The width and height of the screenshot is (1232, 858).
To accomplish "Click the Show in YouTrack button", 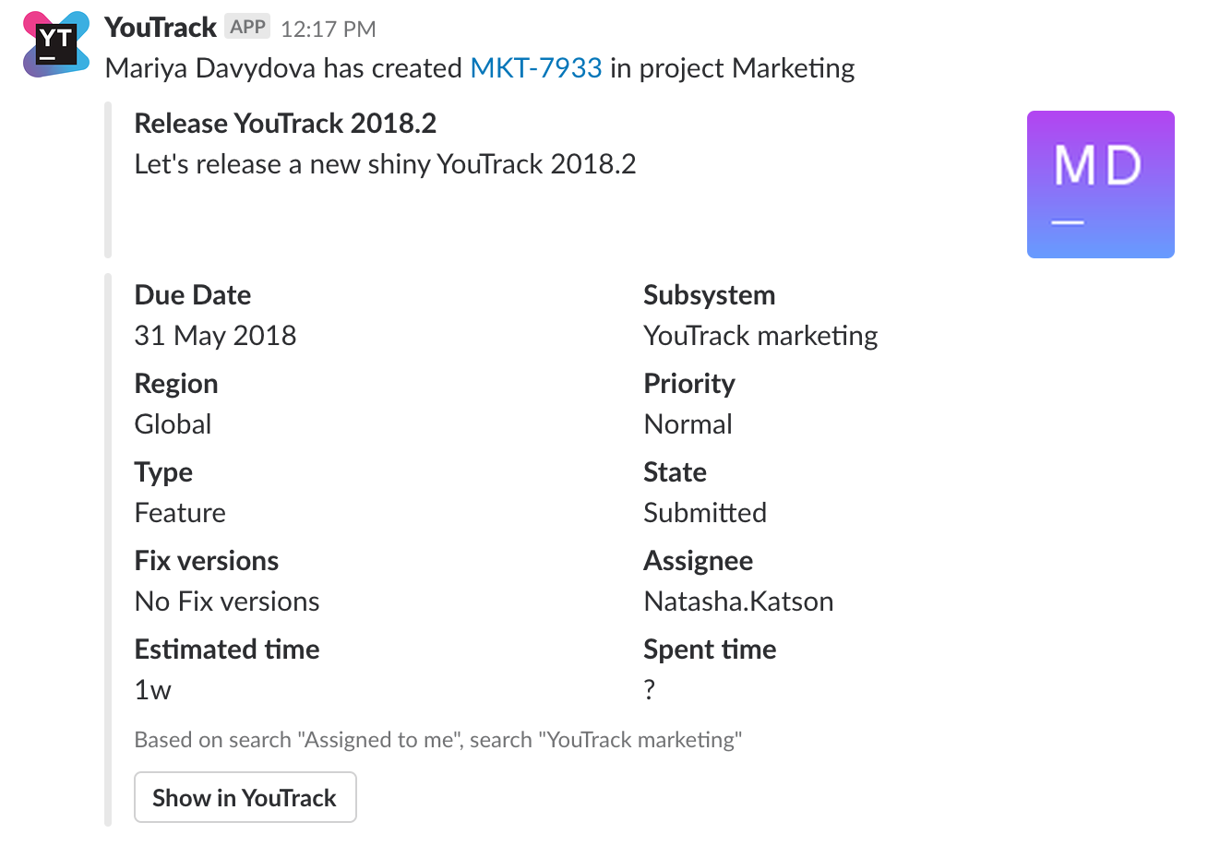I will [x=245, y=796].
